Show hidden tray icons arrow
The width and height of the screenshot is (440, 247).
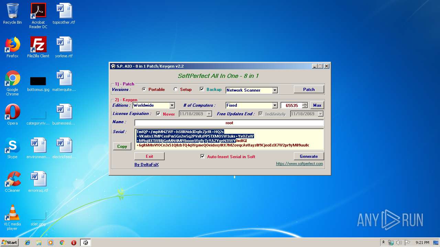[x=383, y=243]
